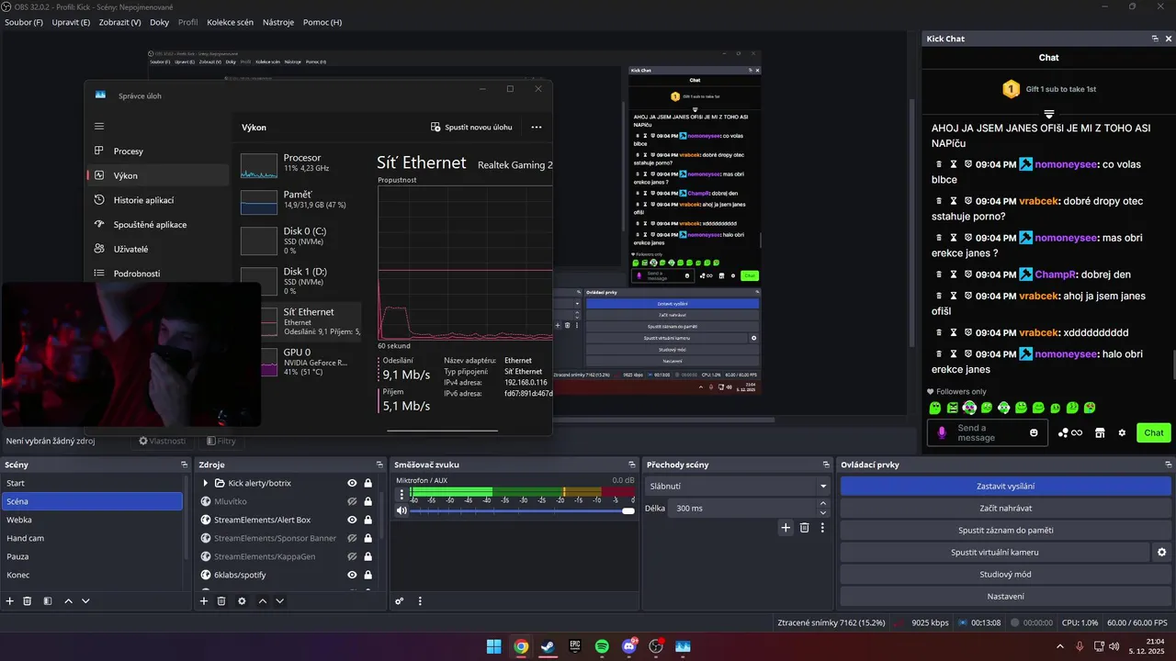Open Kick chat settings gear icon
Screen dimensions: 1176x661
(x=1122, y=432)
